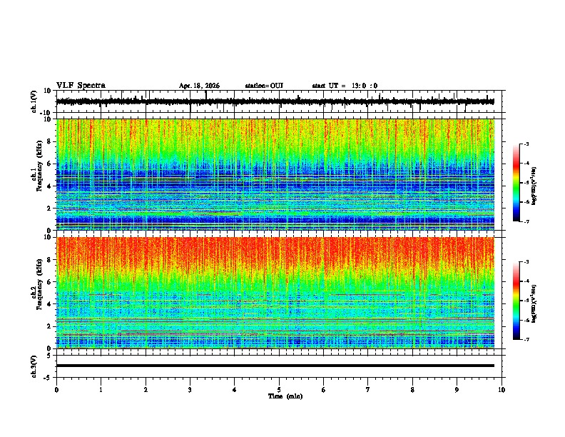Pick the lower ch.2 PSD color bar
Screen dimensions: 565x437
tap(516, 301)
